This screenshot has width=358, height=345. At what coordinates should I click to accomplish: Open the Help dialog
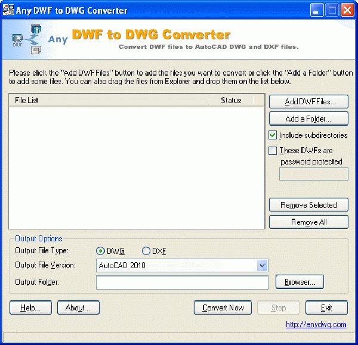30,307
